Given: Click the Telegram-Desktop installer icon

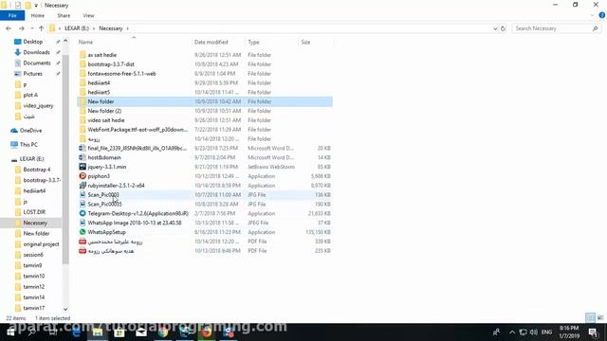Looking at the screenshot, I should (83, 213).
